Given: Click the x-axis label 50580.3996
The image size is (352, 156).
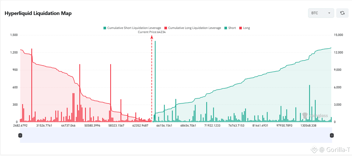Looking at the screenshot, I should 92,126.
